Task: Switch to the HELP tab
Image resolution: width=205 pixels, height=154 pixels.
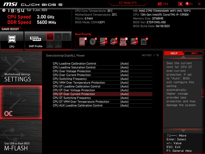Action: pos(174,53)
